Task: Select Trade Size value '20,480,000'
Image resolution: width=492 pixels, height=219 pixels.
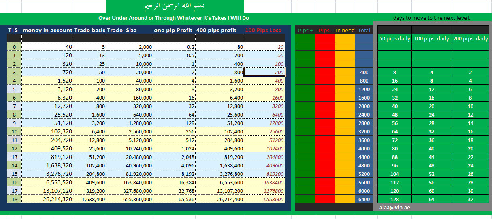Action: (x=130, y=157)
